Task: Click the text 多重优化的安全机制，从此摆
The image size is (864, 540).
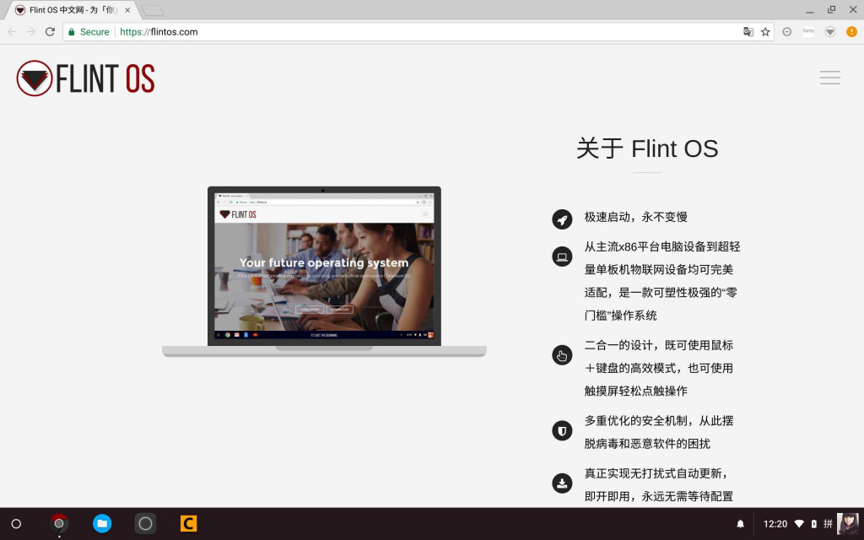Action: click(x=658, y=421)
